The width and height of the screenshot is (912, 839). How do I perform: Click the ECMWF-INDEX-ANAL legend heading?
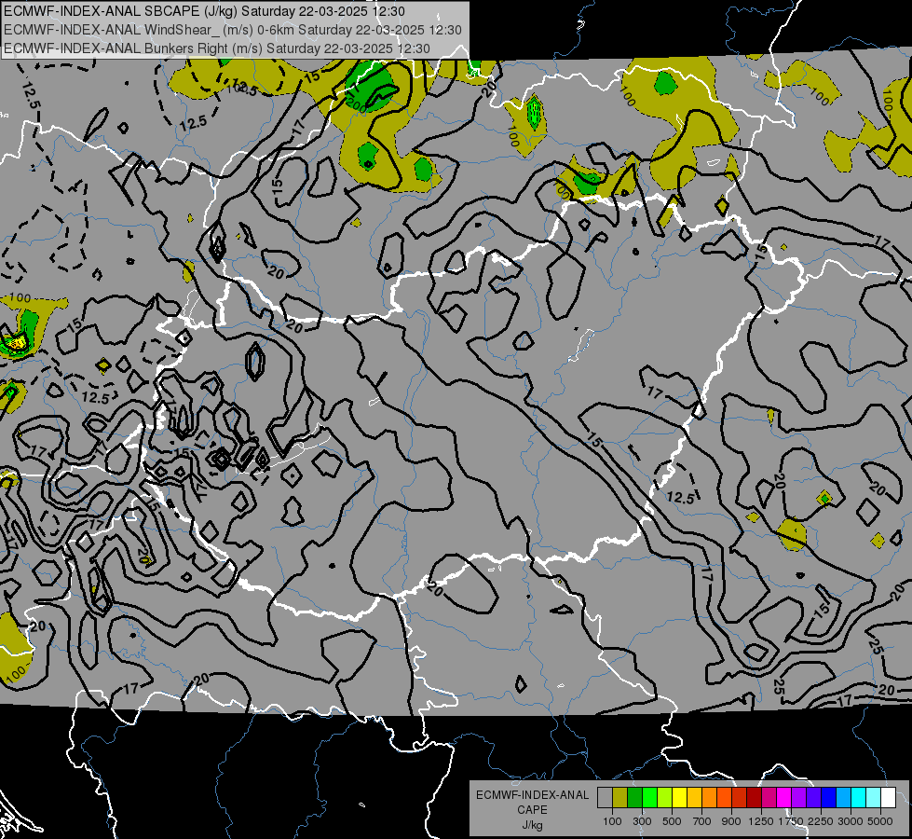(532, 795)
